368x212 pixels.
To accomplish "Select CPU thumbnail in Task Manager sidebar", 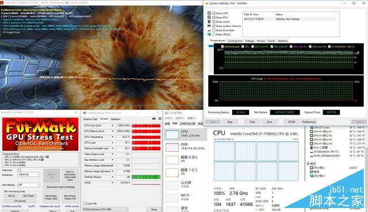I will tap(172, 135).
